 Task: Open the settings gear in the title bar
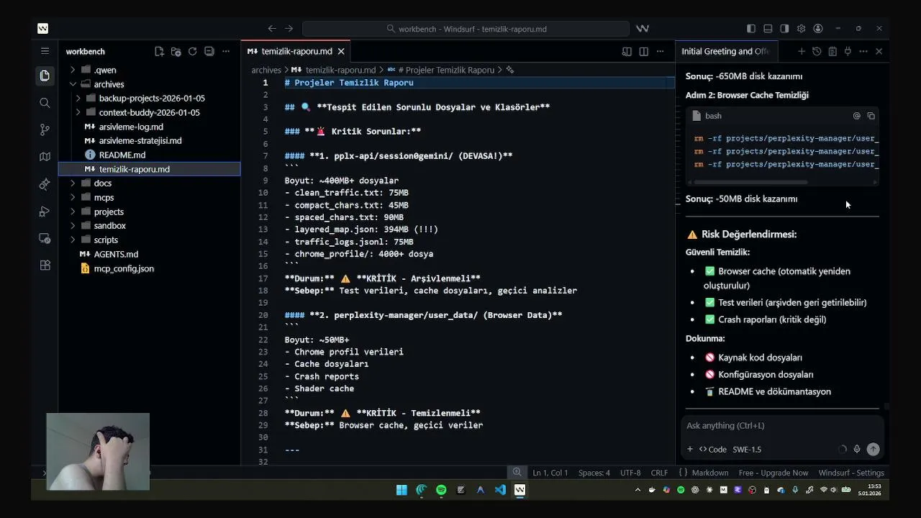click(x=801, y=28)
